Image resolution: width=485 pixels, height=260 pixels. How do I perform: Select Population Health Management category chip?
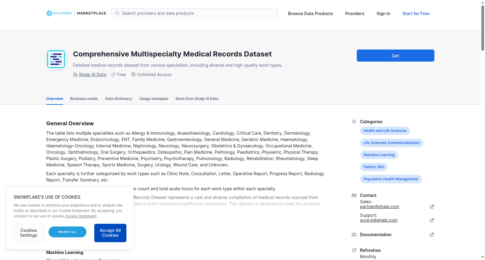coord(391,179)
